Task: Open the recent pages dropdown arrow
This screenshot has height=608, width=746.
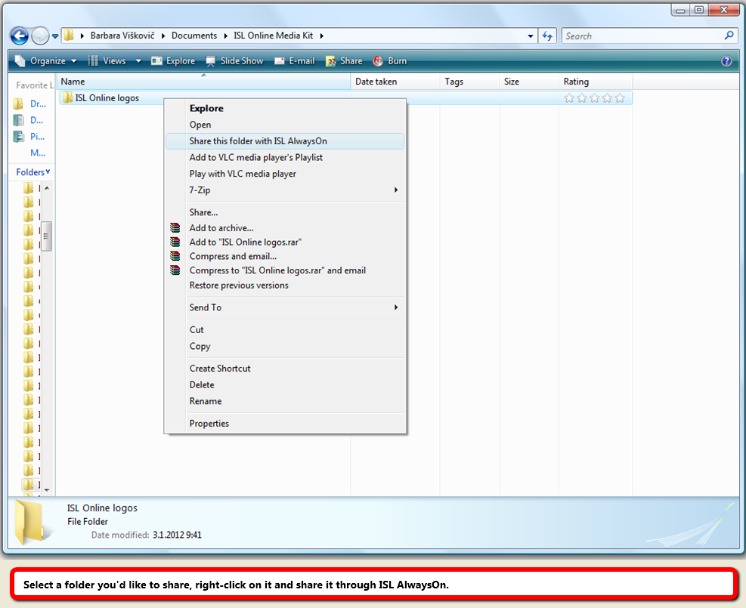Action: coord(54,36)
